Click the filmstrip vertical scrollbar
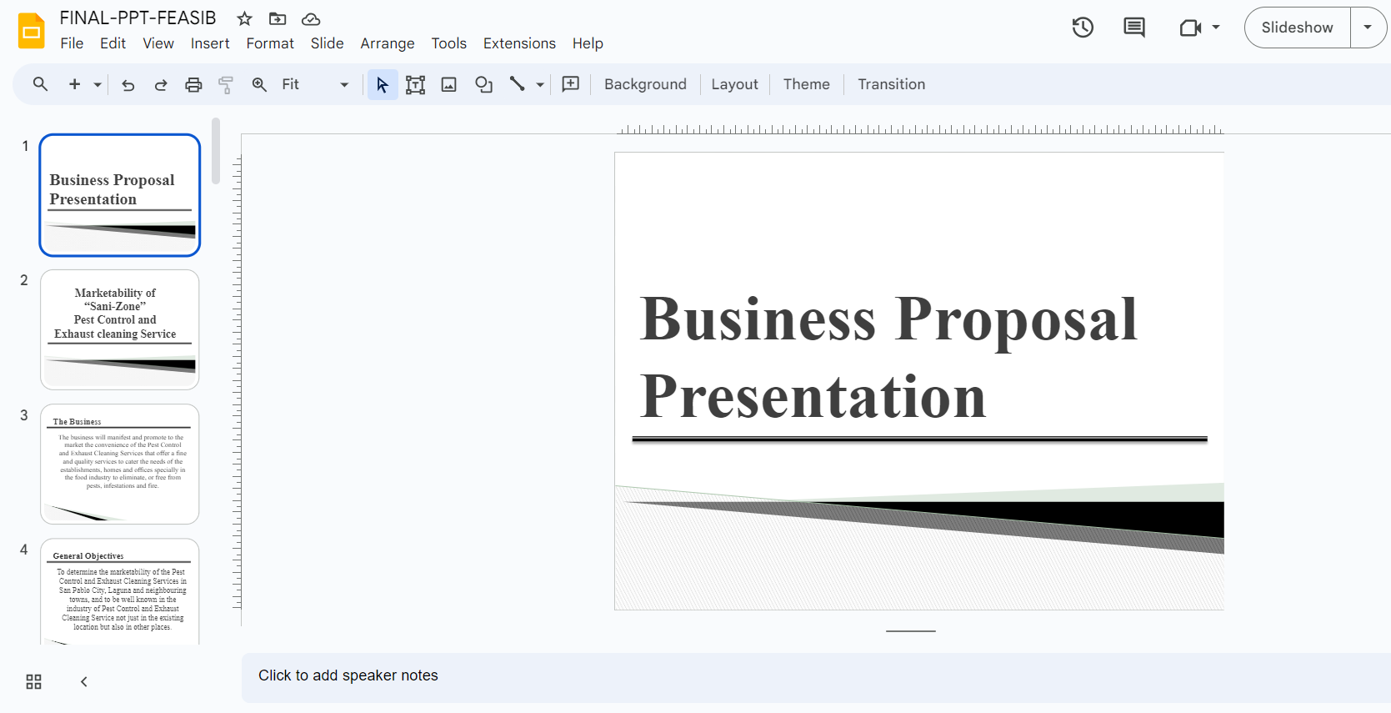 pyautogui.click(x=216, y=151)
